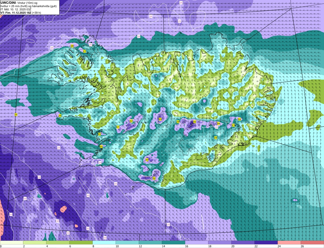Pick the legend swatch between 14 and 16

(174, 243)
